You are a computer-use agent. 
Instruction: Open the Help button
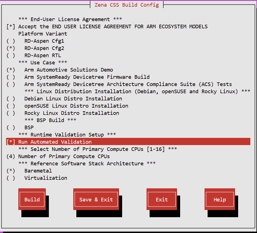click(220, 199)
